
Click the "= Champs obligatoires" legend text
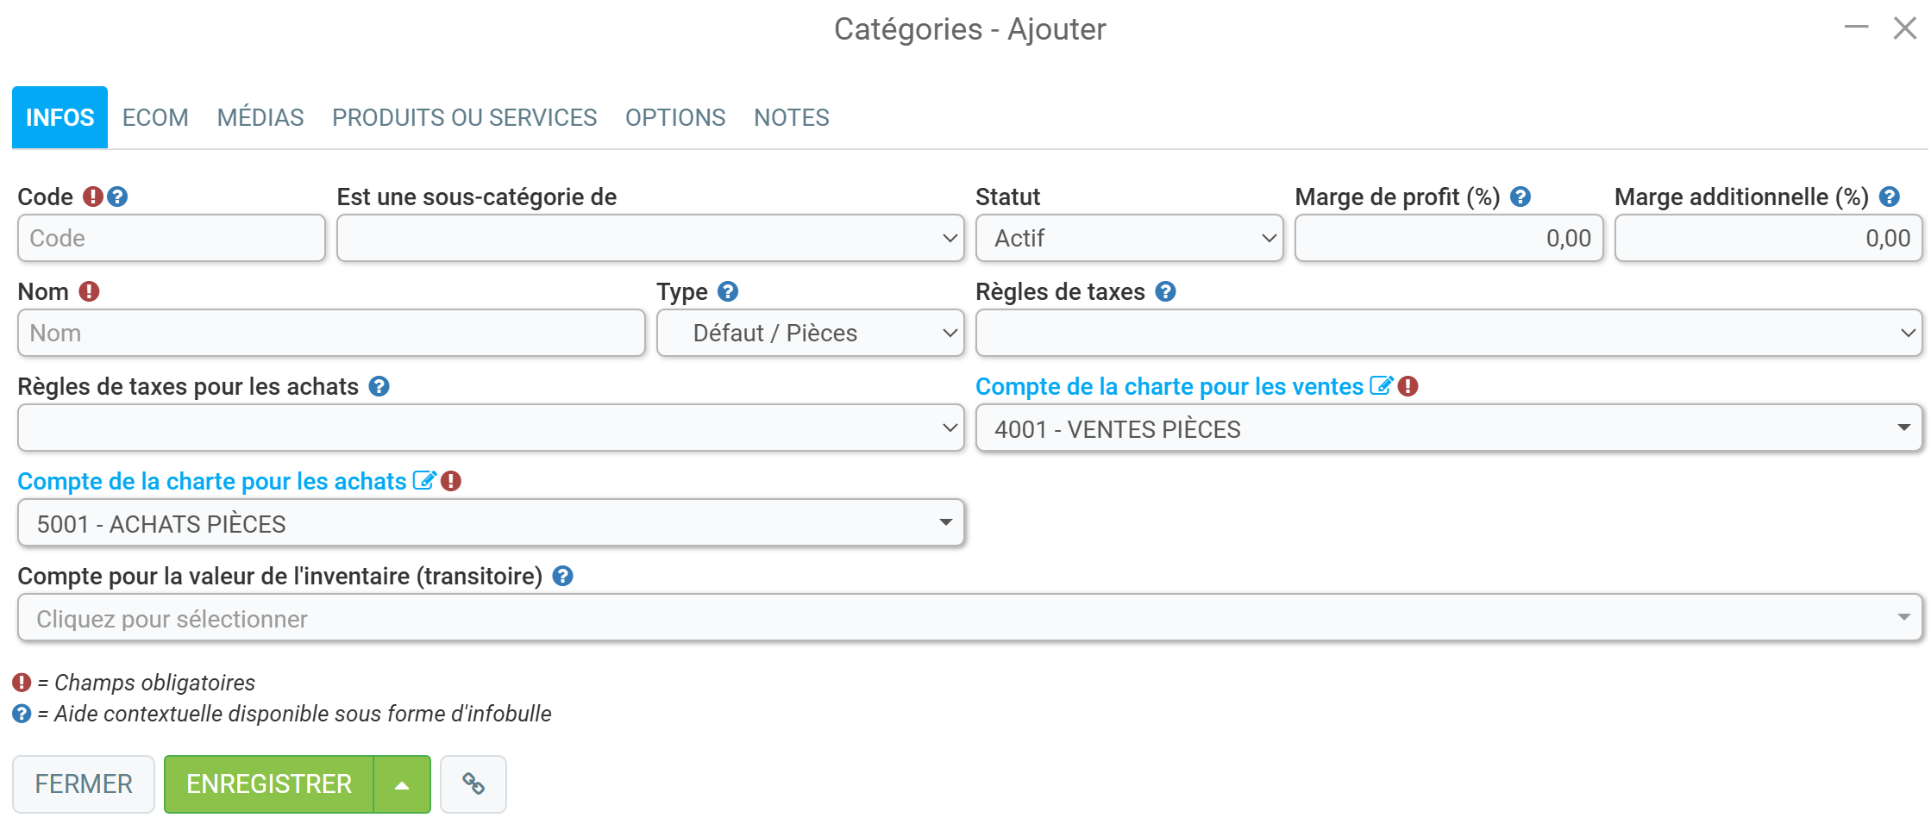coord(147,683)
